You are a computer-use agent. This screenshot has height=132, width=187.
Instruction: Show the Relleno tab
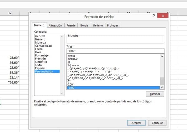[98, 26]
